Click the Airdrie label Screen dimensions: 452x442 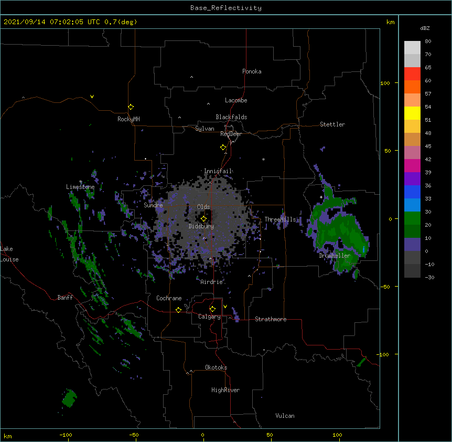pos(212,282)
